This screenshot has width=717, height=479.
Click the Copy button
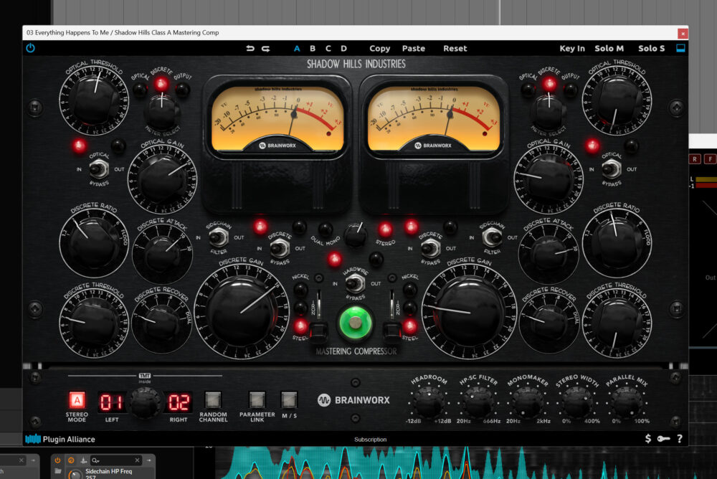coord(379,49)
